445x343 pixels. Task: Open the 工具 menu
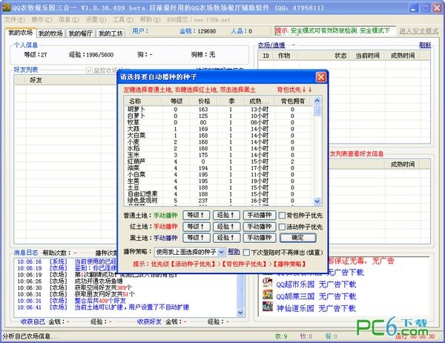tap(123, 19)
